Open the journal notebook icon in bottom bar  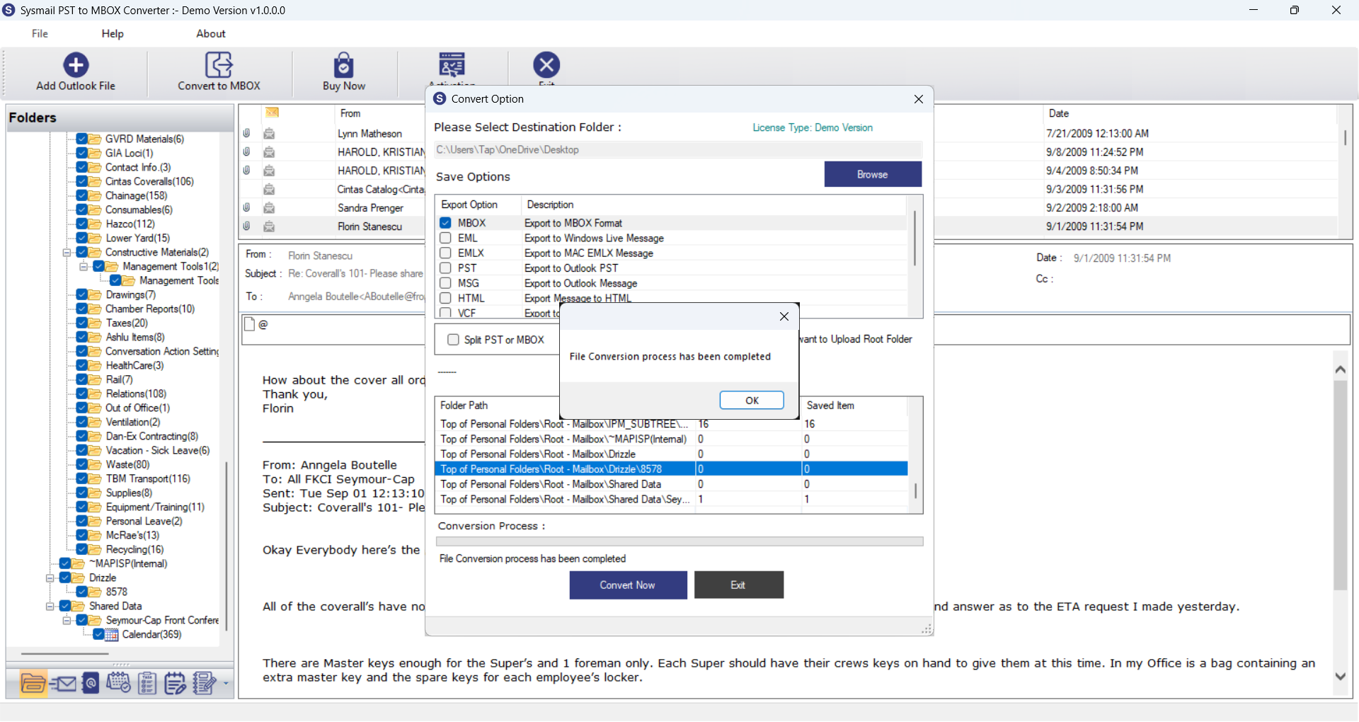click(x=205, y=683)
